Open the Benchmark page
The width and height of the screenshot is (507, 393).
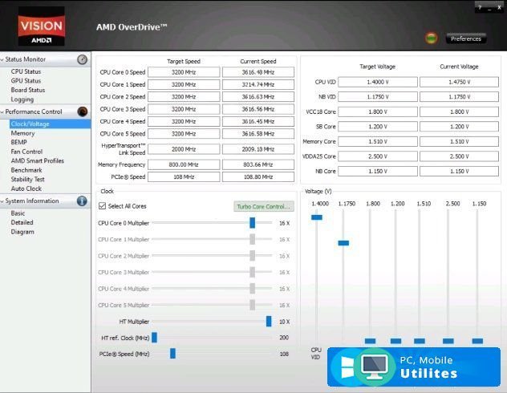(x=26, y=170)
